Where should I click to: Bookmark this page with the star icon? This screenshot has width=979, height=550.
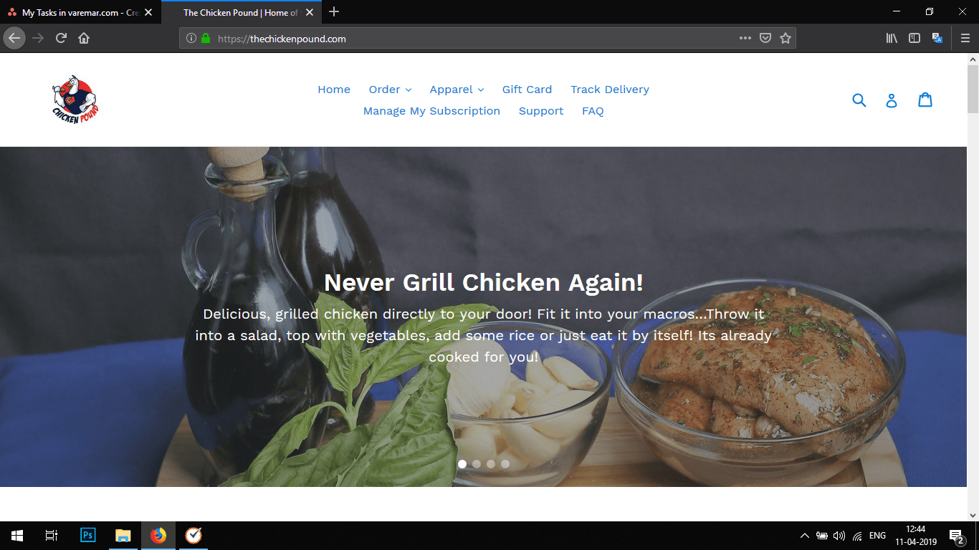785,38
